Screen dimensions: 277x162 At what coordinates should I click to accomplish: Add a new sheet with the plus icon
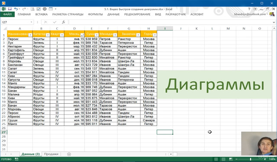[69, 154]
